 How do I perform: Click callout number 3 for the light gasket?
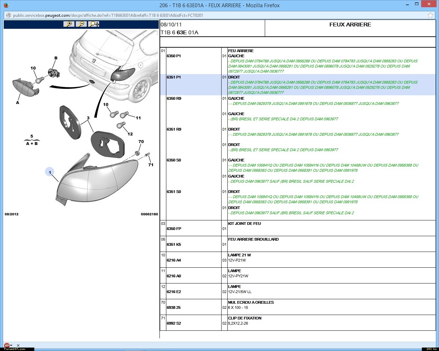88,118
